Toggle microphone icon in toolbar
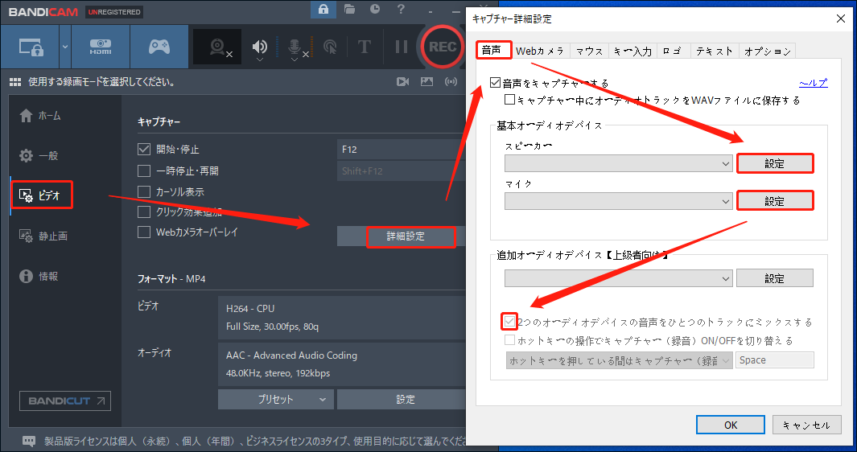 [x=295, y=48]
